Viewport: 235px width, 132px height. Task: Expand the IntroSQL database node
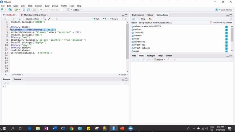133,33
